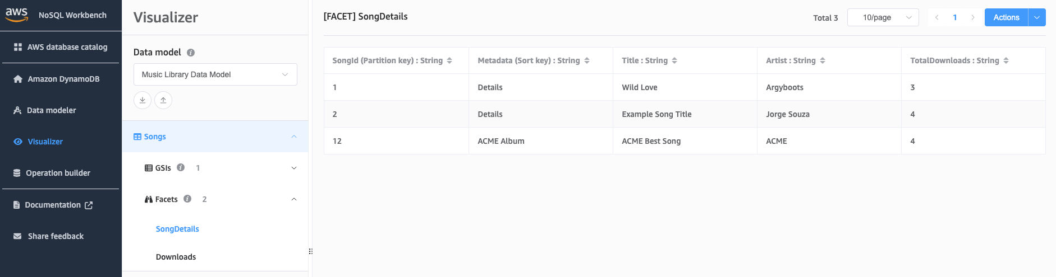Click the panel resize drag handle
Viewport: 1056px width, 277px height.
(310, 251)
